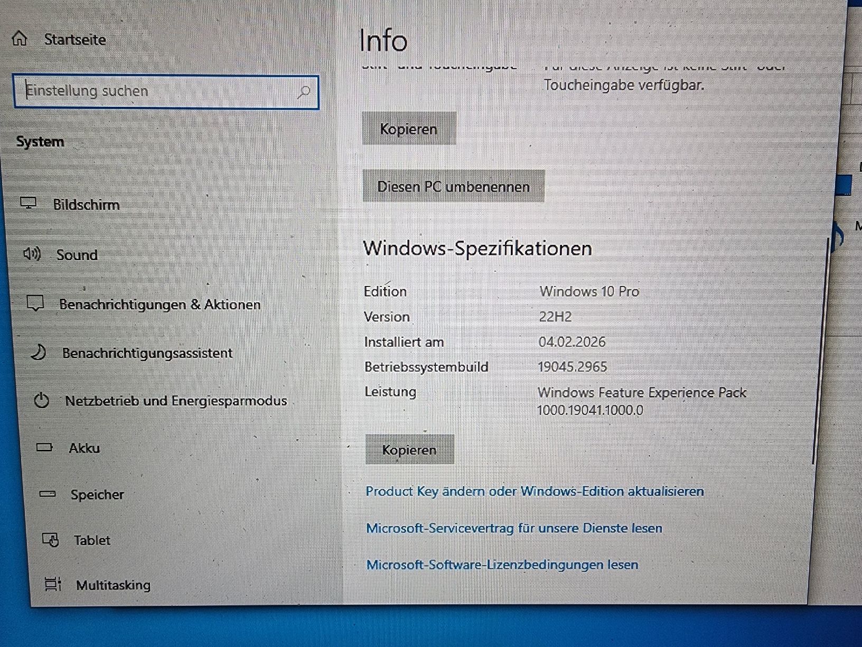Open the Speicher settings page

(x=97, y=495)
